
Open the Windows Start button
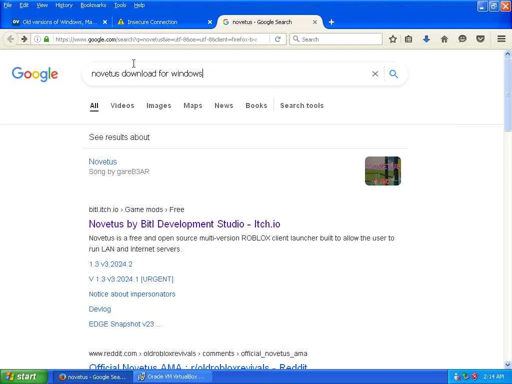(x=24, y=377)
